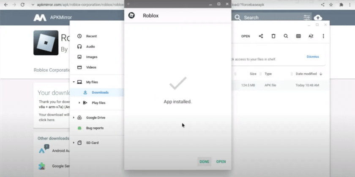
Task: Click the Downloads arrow icon
Action: click(85, 93)
